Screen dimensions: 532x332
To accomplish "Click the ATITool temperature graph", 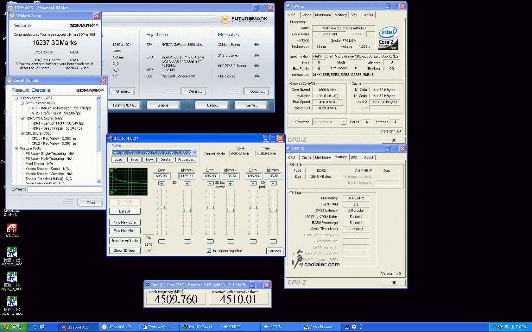I will [x=128, y=181].
